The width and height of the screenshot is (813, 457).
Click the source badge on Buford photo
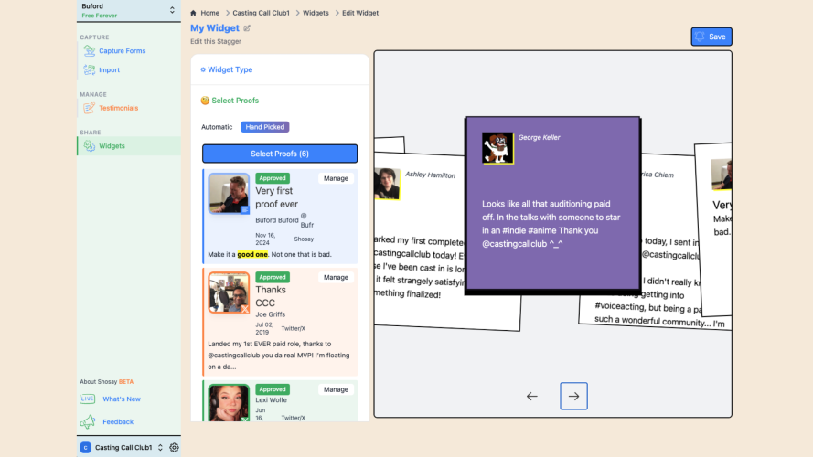[x=245, y=210]
